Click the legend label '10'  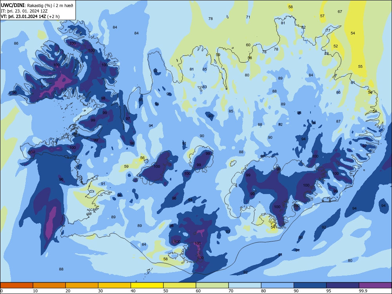(35, 291)
